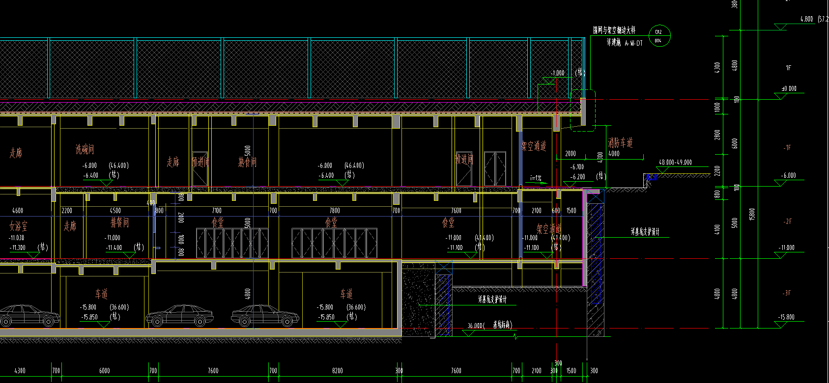Click the 36.000 pit elevation value
Screen dimensions: 829x383
click(474, 326)
